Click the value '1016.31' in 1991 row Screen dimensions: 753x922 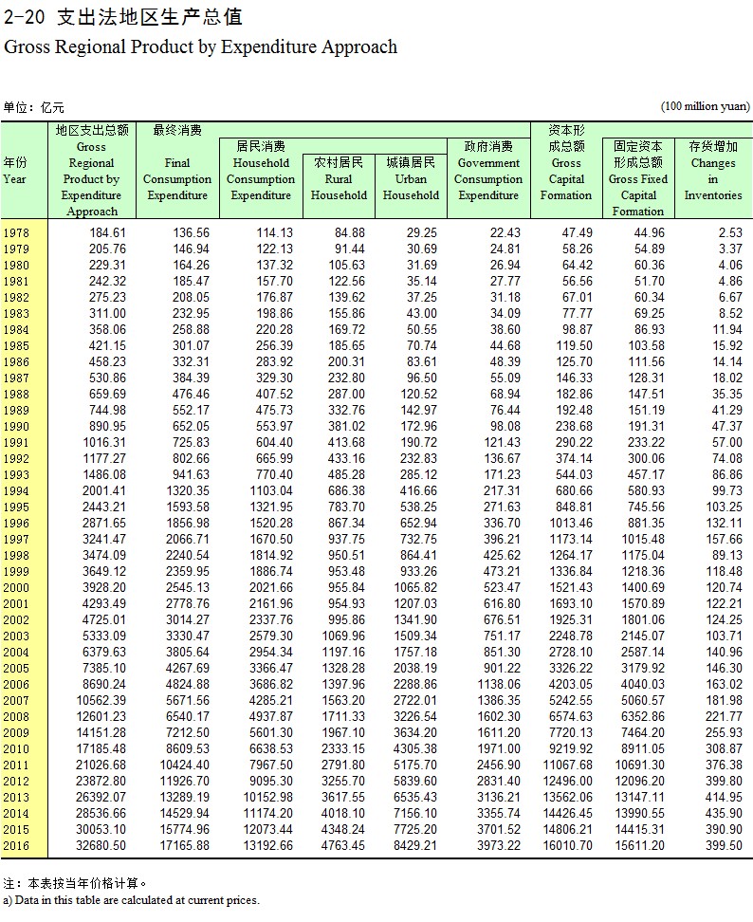click(104, 443)
